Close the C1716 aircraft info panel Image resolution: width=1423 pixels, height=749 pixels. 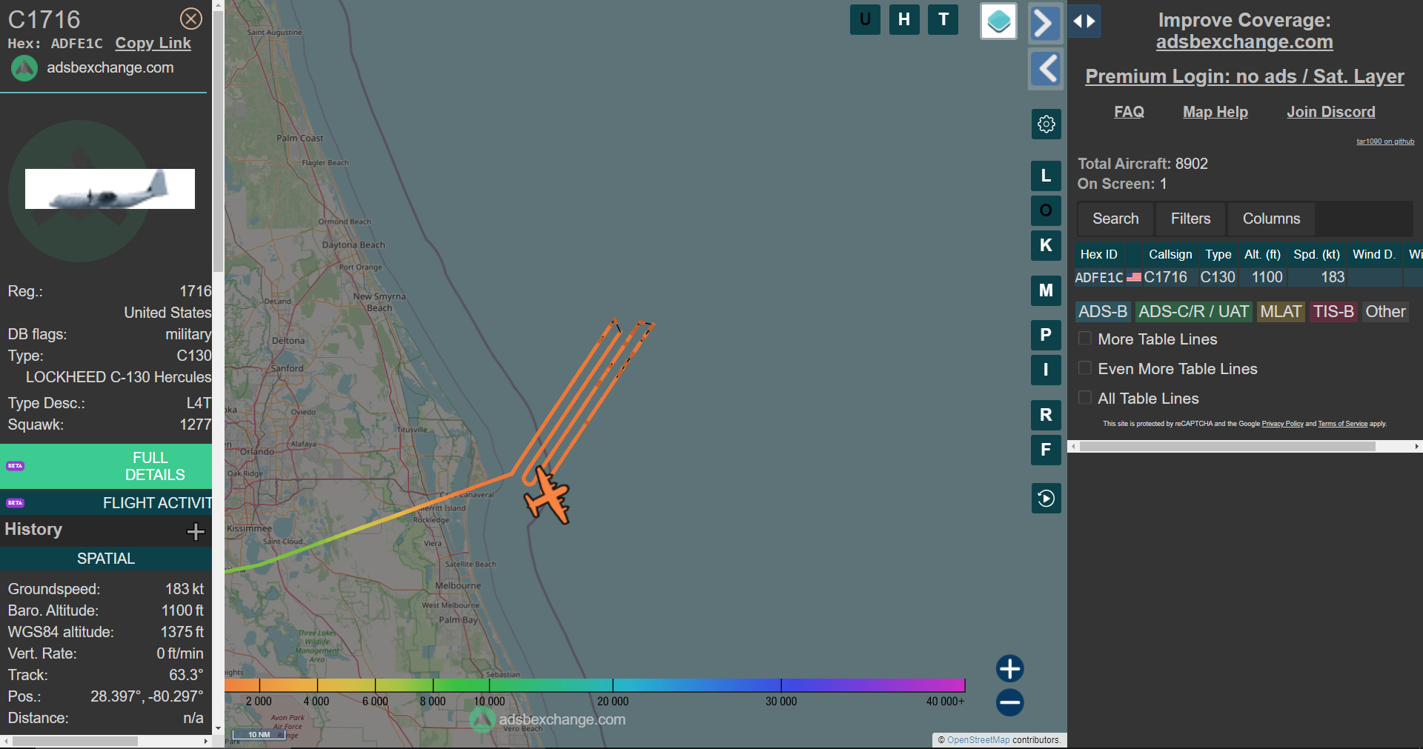point(191,19)
